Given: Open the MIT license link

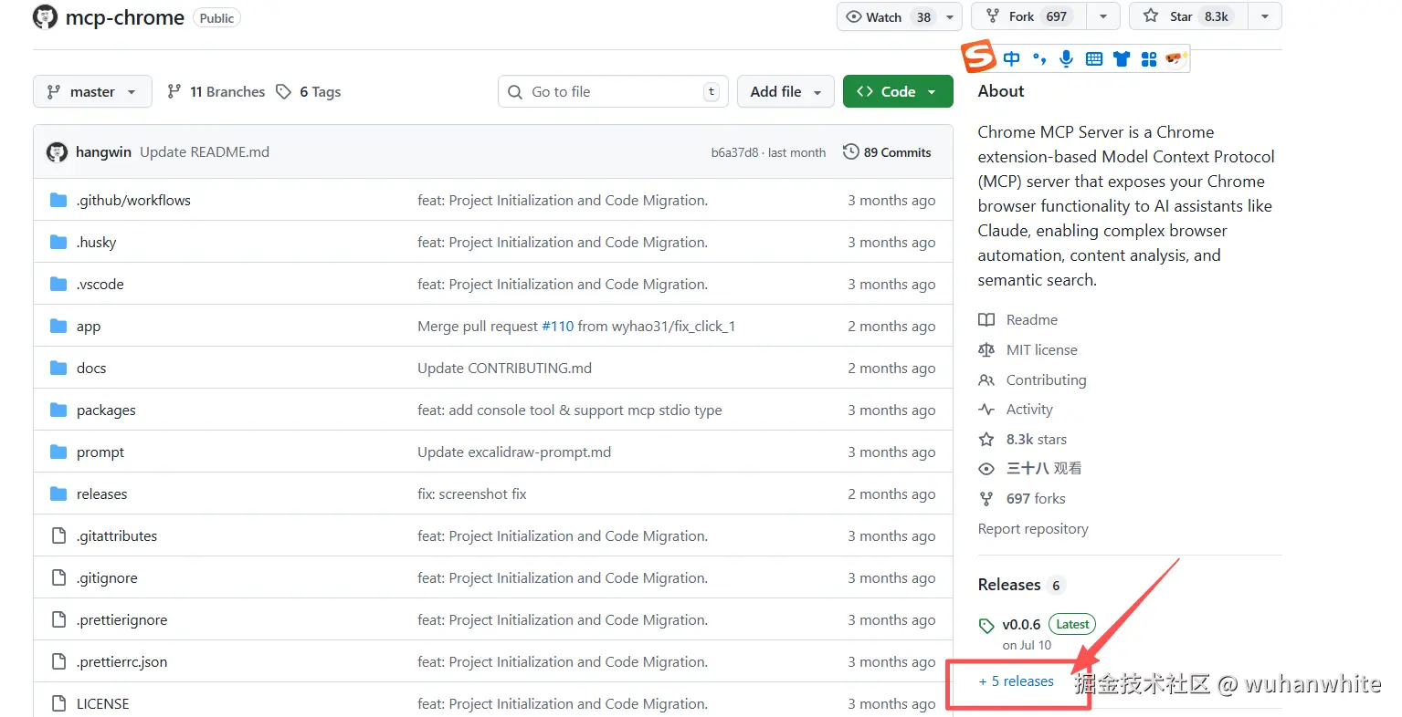Looking at the screenshot, I should (x=1028, y=349).
